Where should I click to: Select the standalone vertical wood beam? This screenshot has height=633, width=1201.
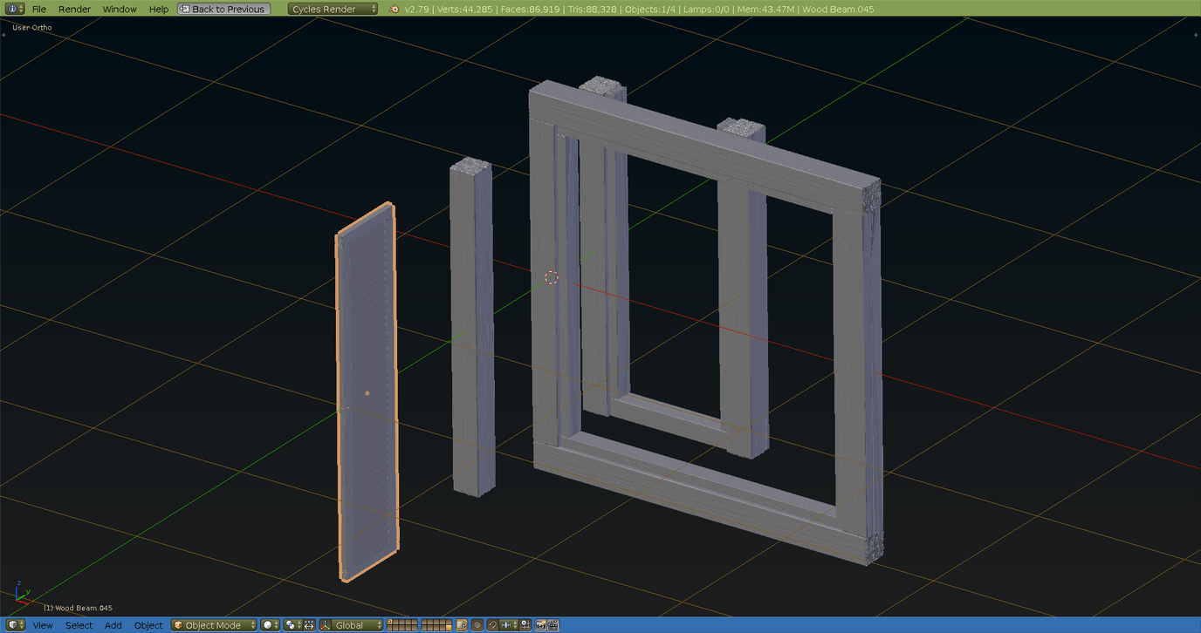[x=472, y=327]
